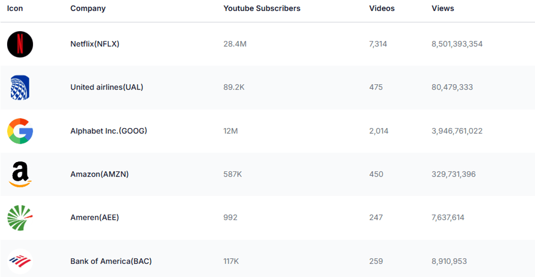This screenshot has height=277, width=535.
Task: Click the Ameren green logo icon
Action: (20, 218)
